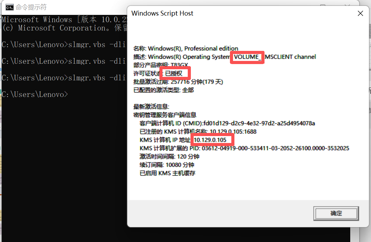Click the empty C:\Users\Lenovo> prompt line
Image resolution: width=371 pixels, height=242 pixels.
tap(35, 95)
